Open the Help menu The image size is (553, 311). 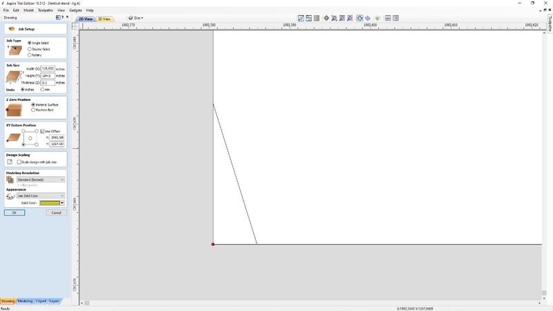pyautogui.click(x=90, y=10)
